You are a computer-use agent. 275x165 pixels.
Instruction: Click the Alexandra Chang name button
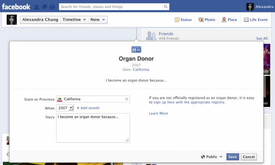40,20
